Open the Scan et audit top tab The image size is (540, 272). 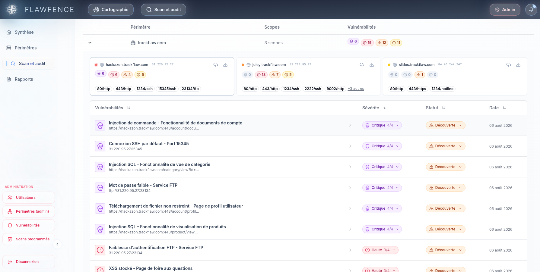[164, 10]
